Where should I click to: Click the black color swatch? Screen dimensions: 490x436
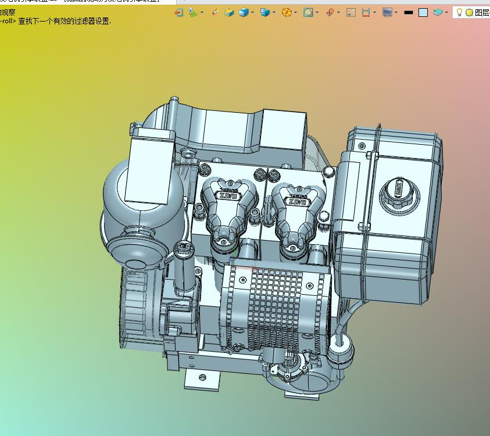pos(409,13)
